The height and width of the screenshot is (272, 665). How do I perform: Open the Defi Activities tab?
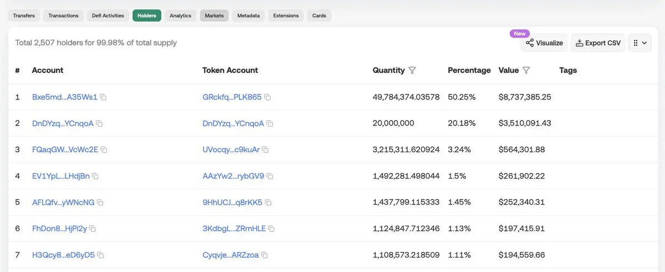pyautogui.click(x=108, y=15)
